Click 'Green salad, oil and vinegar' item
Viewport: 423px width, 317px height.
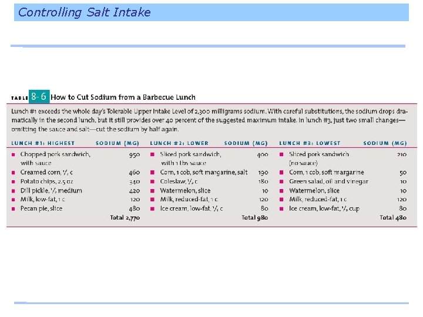(328, 181)
